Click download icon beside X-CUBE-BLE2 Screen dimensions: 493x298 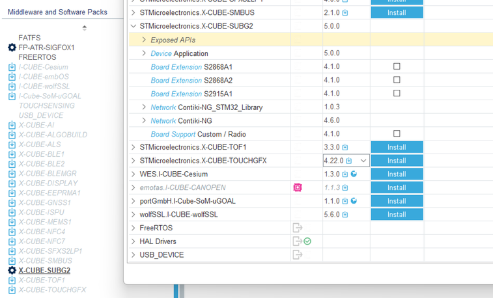click(12, 164)
